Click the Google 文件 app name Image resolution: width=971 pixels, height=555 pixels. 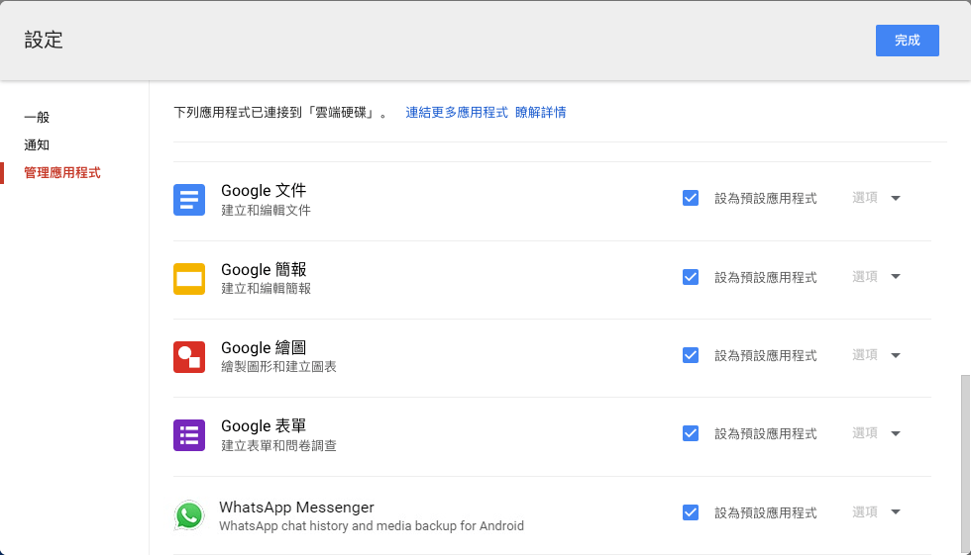click(x=264, y=190)
